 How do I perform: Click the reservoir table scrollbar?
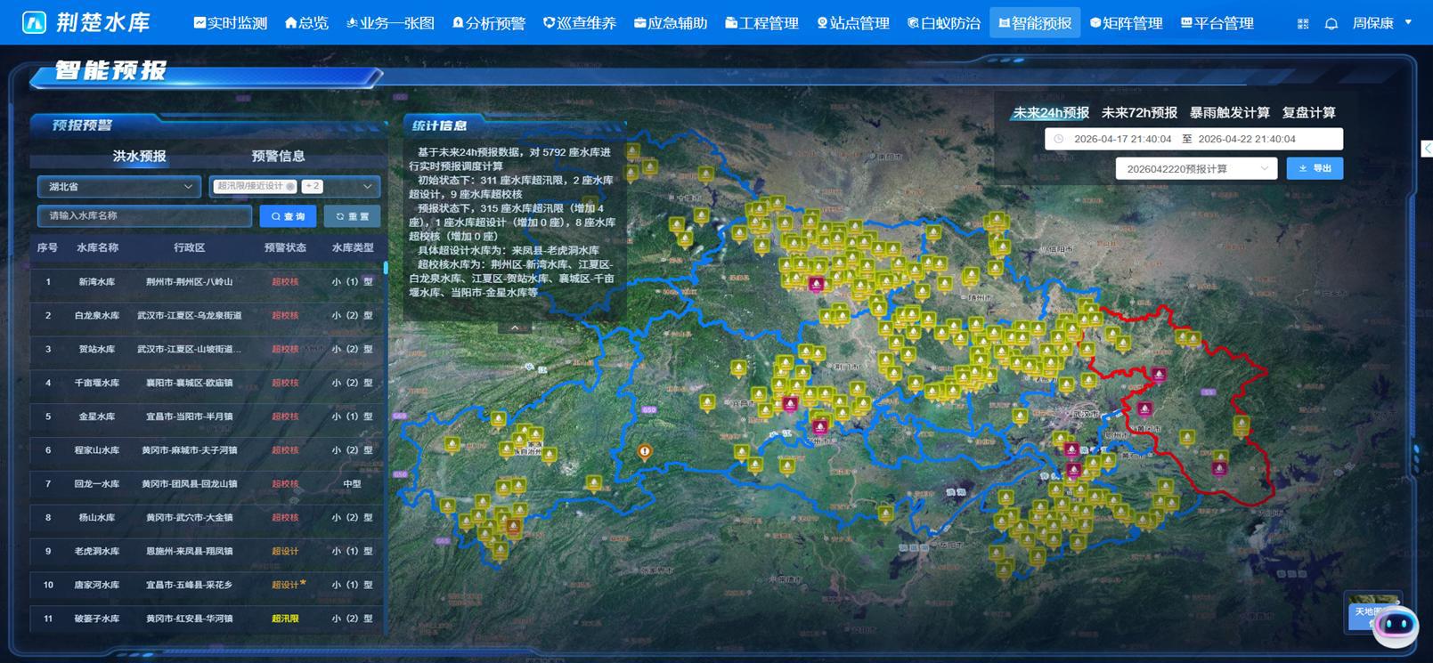pos(386,267)
